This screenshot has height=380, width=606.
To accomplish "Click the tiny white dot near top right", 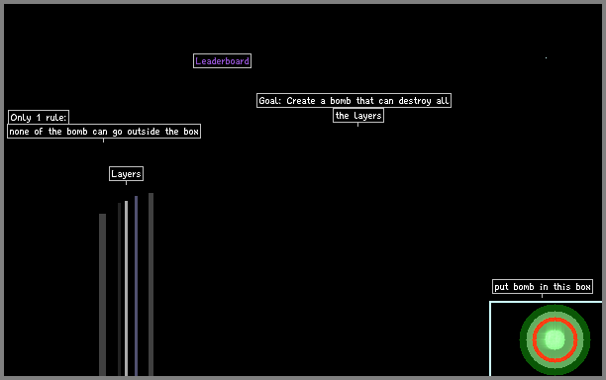I will 547,58.
